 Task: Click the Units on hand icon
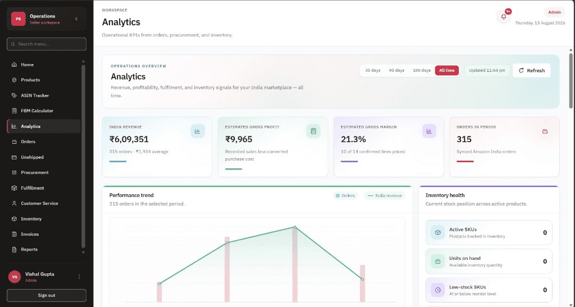point(437,261)
